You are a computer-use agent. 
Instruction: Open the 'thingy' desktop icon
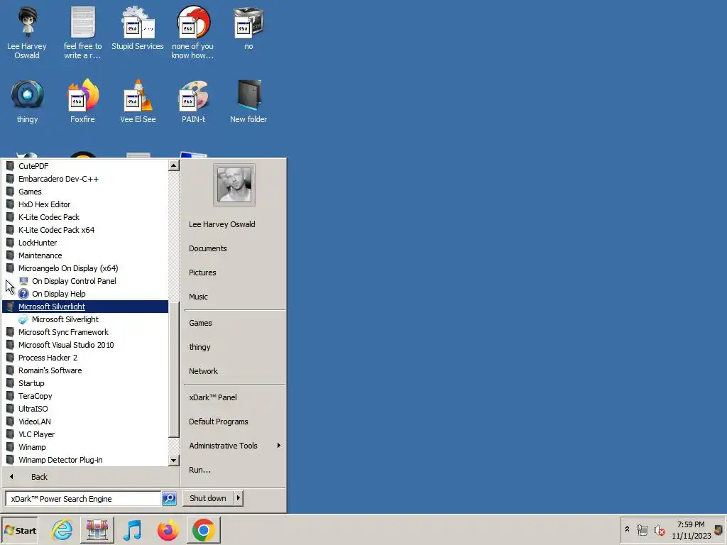[x=28, y=101]
